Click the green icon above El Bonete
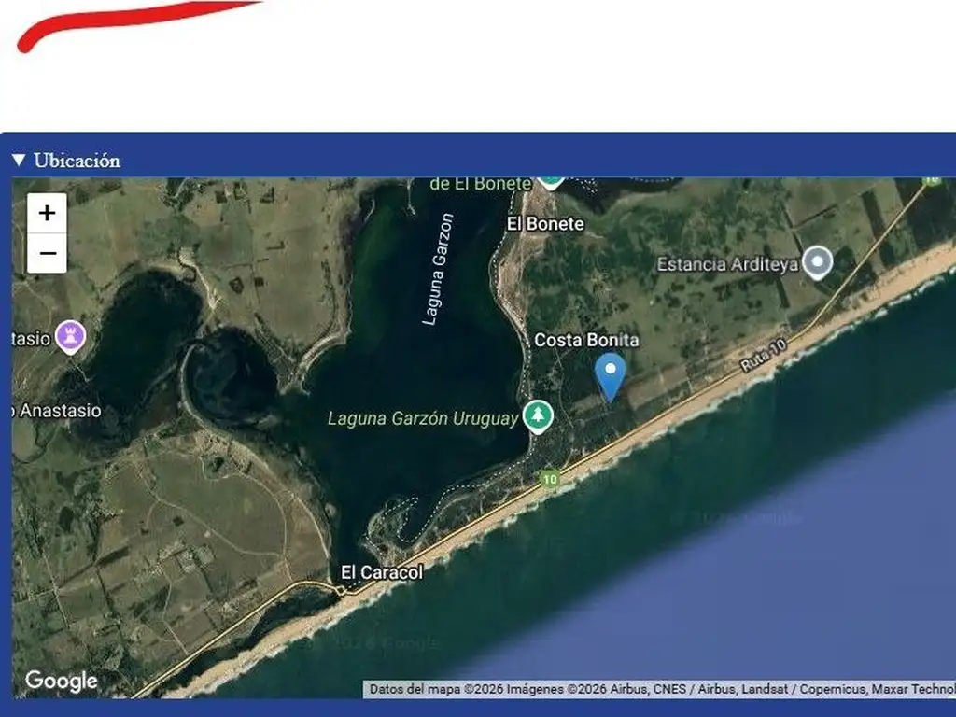956x717 pixels. 551,179
